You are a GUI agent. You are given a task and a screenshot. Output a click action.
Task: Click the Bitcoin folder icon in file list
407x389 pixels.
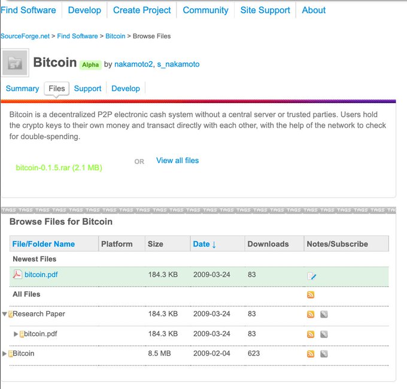[x=11, y=354]
